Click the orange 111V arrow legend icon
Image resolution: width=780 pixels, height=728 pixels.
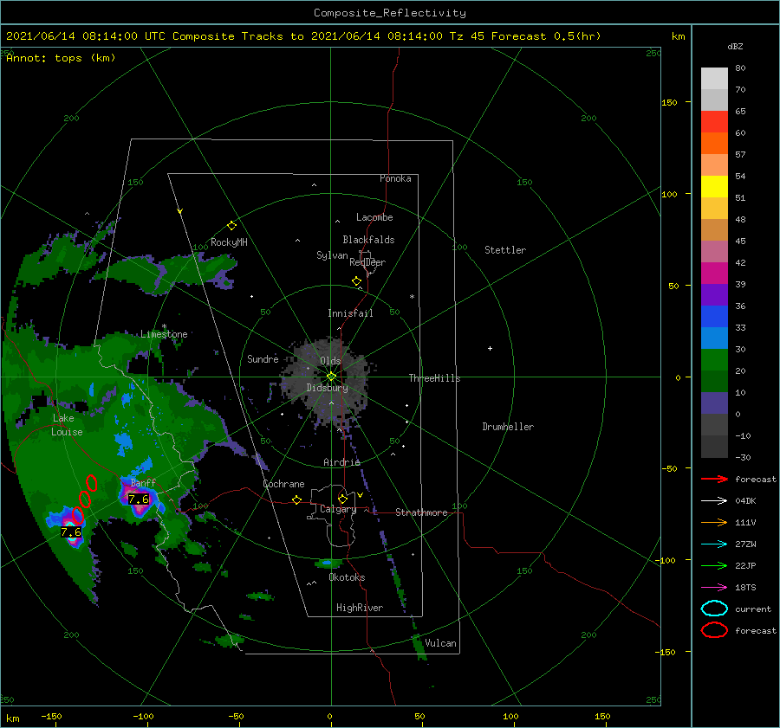click(x=714, y=522)
